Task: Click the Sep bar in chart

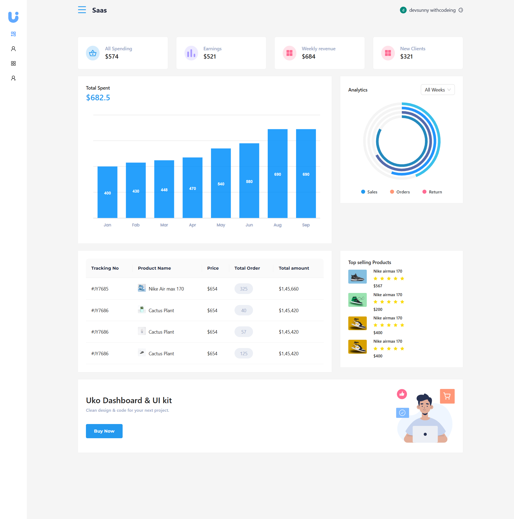Action: [x=306, y=174]
